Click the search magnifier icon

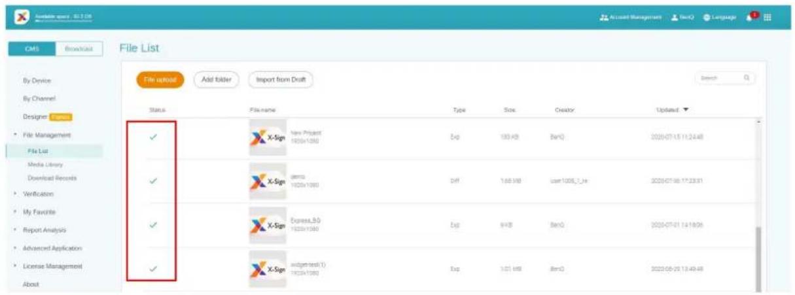pyautogui.click(x=747, y=78)
